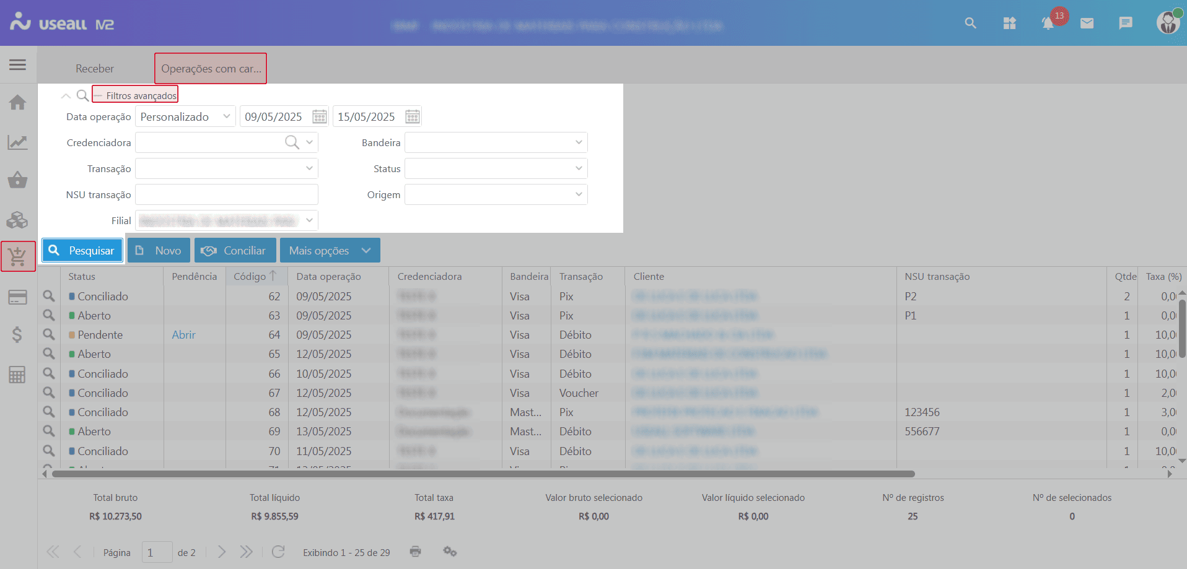This screenshot has height=569, width=1187.
Task: Click the Pesquisar button
Action: pyautogui.click(x=82, y=251)
